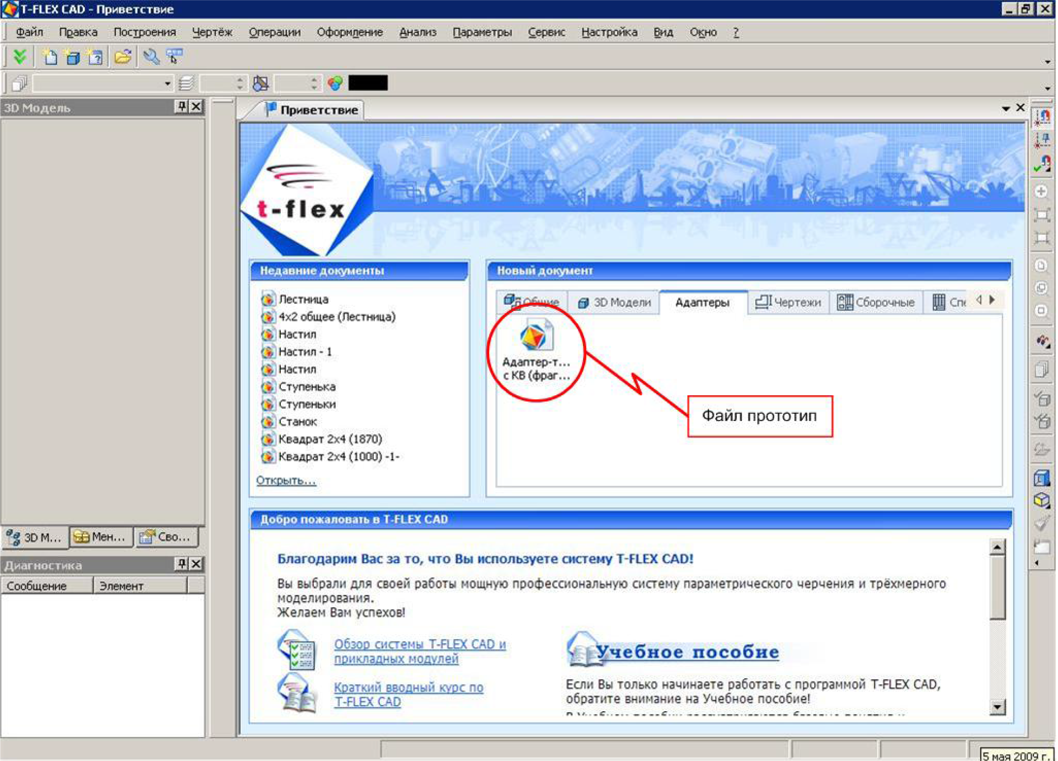Expand the empty combo box in second toolbar

click(167, 84)
